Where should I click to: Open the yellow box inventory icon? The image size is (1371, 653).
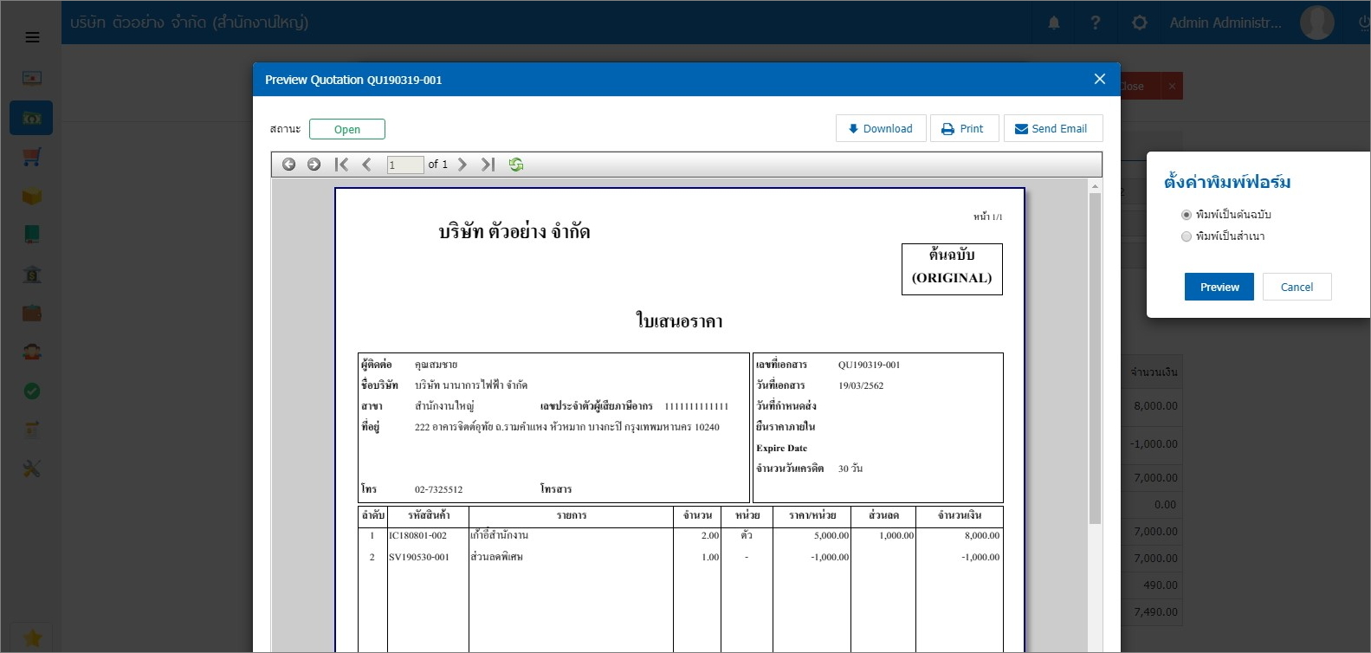click(x=32, y=196)
